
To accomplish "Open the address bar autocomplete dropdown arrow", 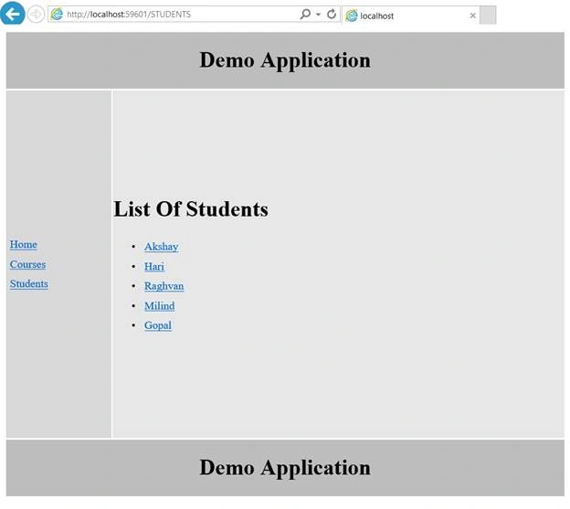I will [x=318, y=15].
